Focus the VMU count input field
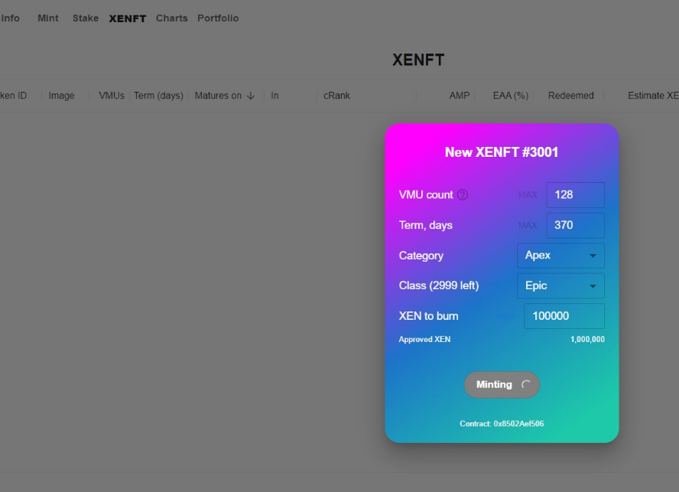Image resolution: width=679 pixels, height=492 pixels. [576, 194]
